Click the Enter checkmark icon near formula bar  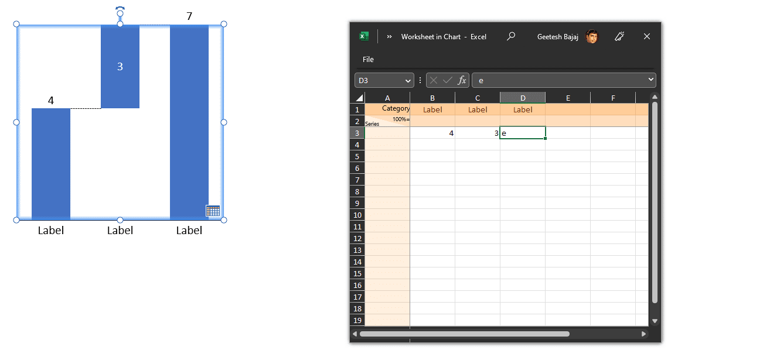point(447,80)
